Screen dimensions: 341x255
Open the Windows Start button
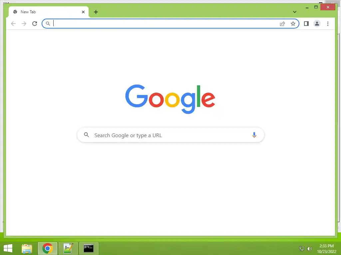(8, 248)
